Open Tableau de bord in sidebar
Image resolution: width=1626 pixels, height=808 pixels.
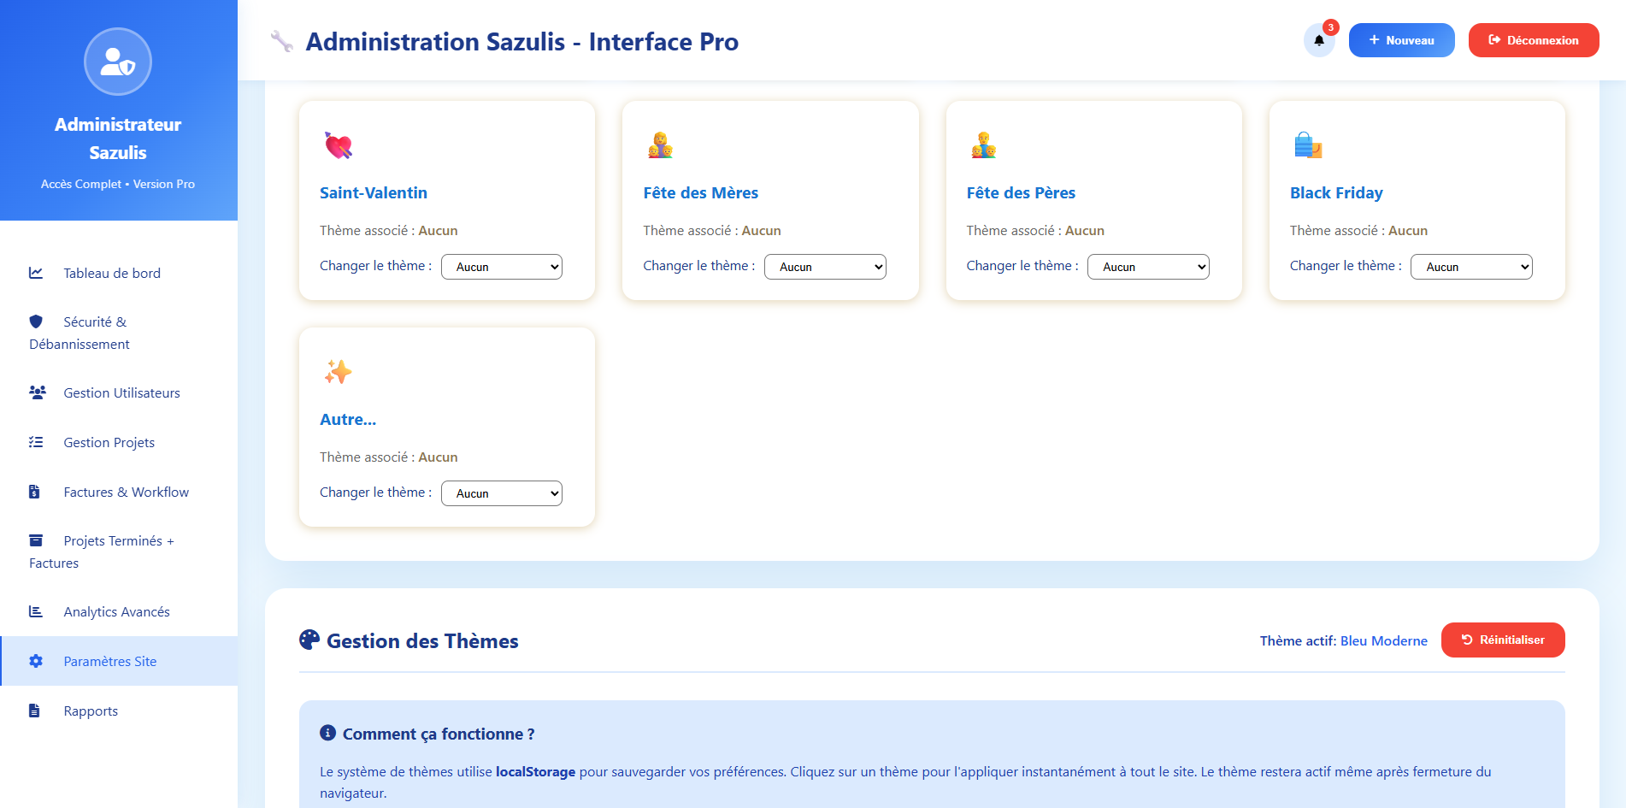[112, 273]
